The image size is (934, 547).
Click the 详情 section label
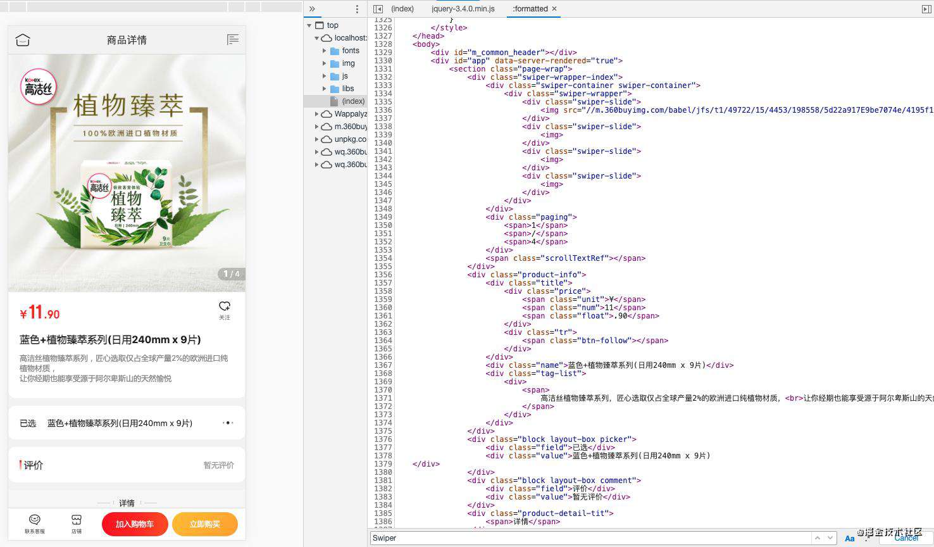[127, 503]
